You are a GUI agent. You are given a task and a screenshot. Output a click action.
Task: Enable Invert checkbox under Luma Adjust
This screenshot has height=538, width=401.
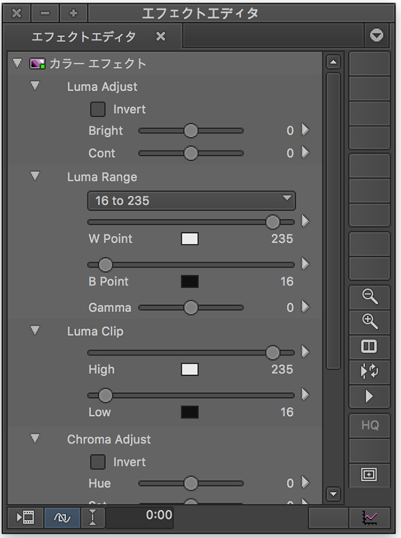point(98,109)
